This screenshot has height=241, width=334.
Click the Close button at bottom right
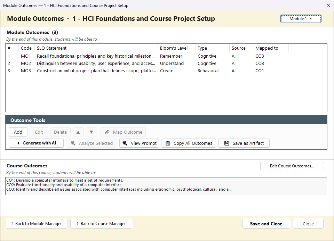tap(308, 224)
